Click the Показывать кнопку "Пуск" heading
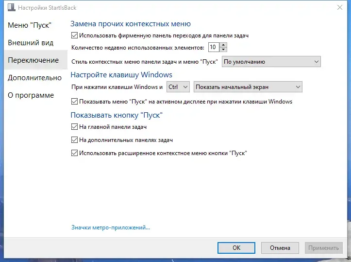 tap(117, 115)
